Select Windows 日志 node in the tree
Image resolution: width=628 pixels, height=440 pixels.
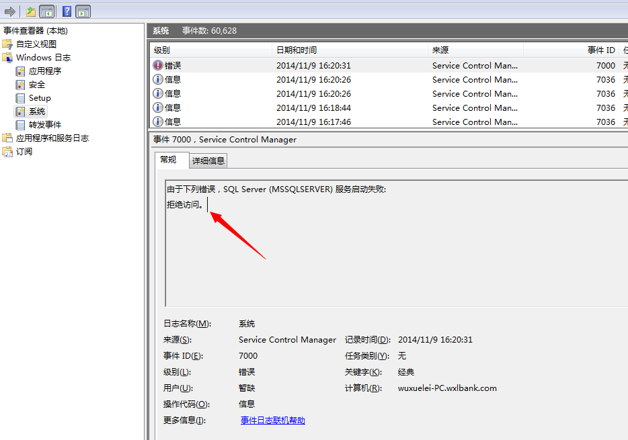coord(43,58)
